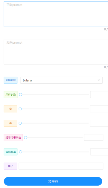The image size is (108, 188).
Task: Click the 采样步数 slider handle
Action: (x=21, y=94)
